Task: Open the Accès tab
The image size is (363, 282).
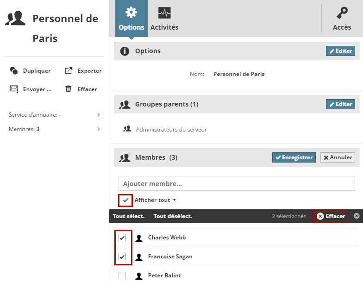Action: tap(342, 19)
